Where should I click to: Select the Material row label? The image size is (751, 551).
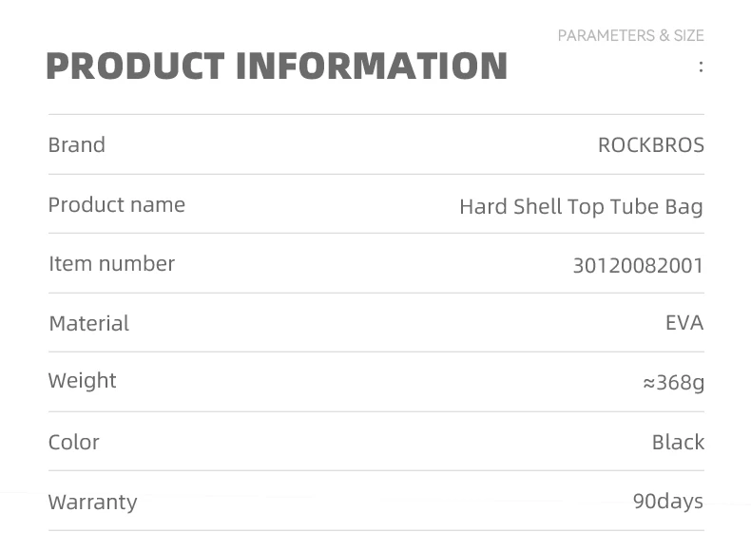[x=89, y=324]
